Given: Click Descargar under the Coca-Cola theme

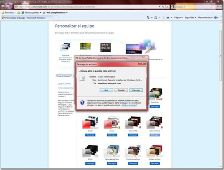Looking at the screenshot, I should (x=155, y=106).
